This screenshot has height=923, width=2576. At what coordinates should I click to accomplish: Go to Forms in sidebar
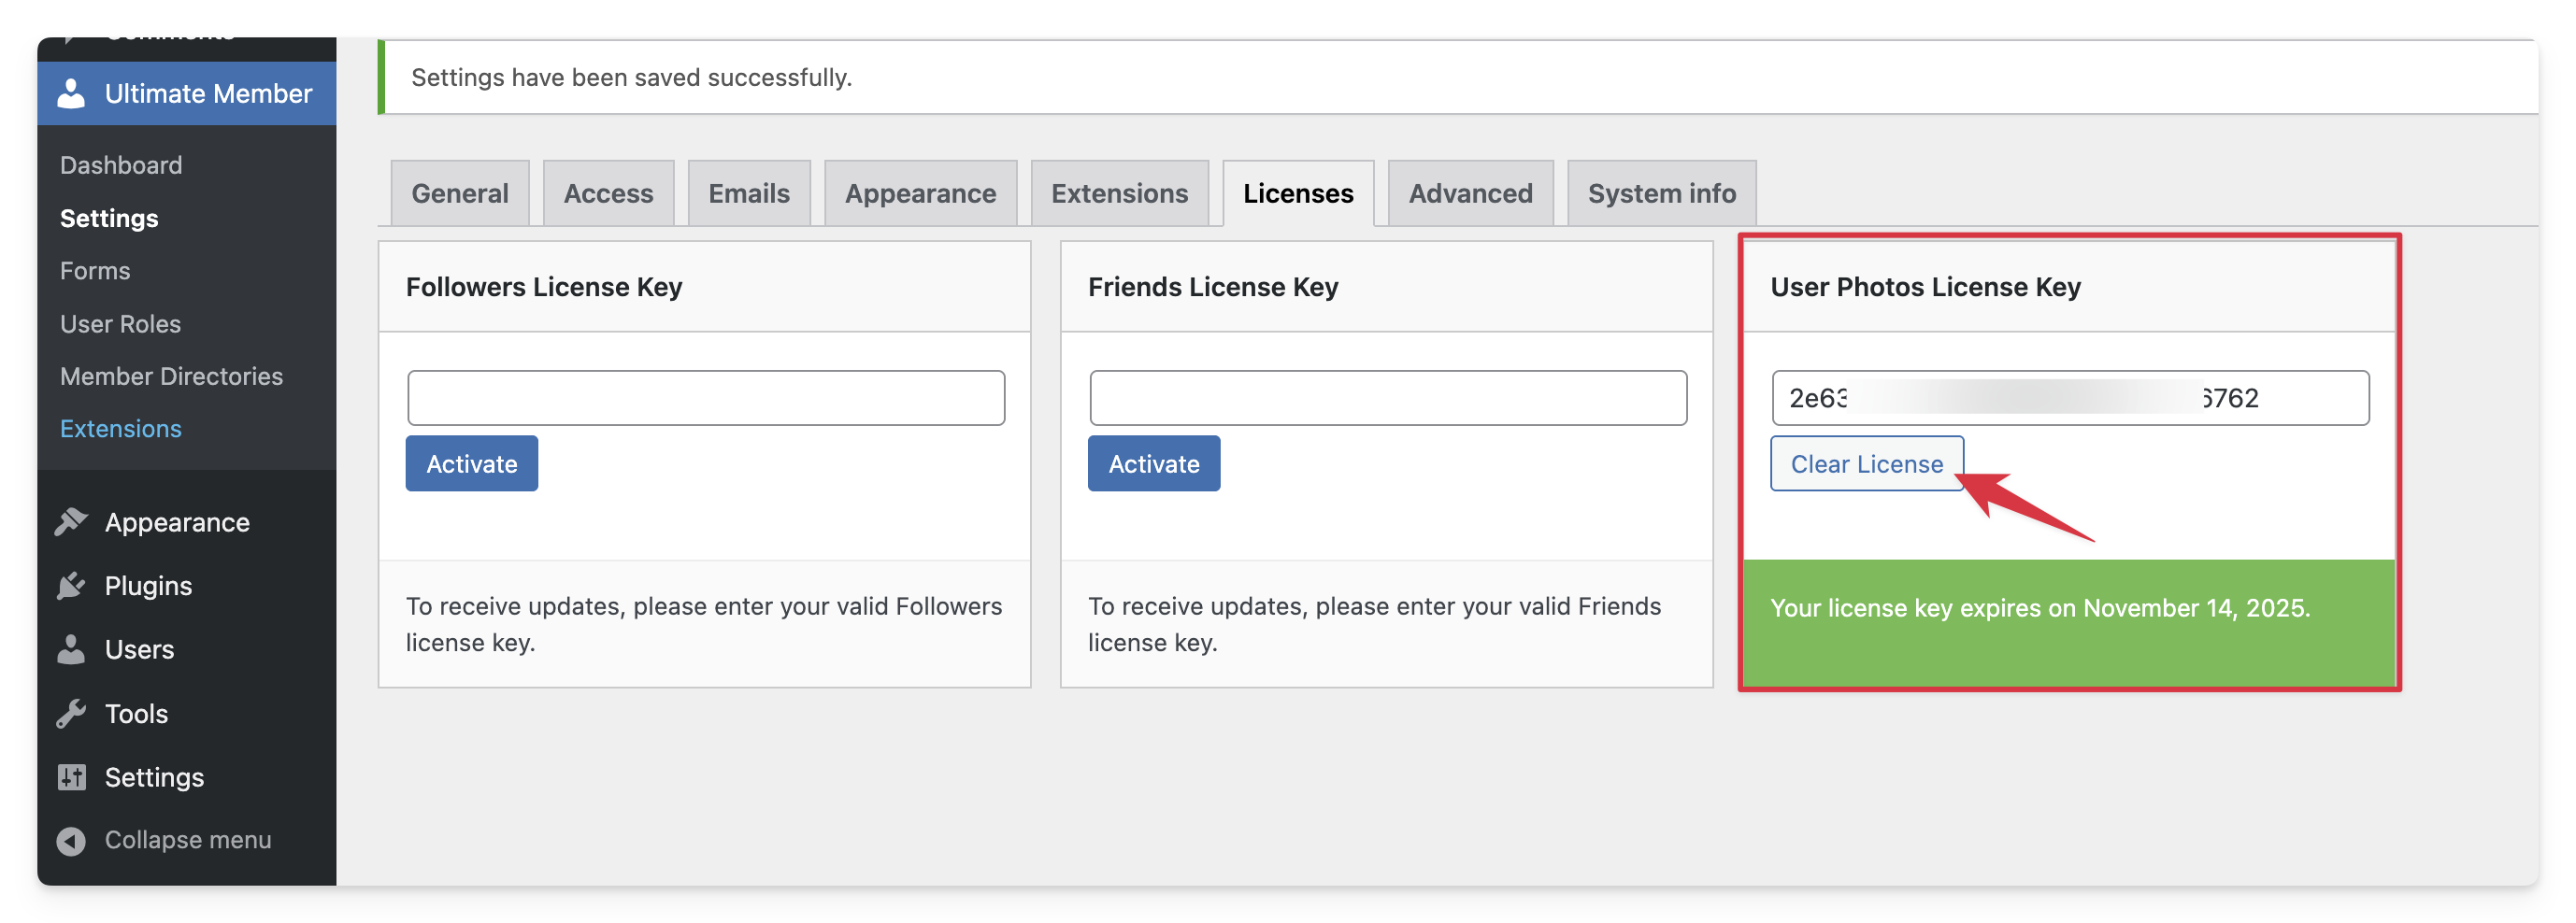[x=95, y=271]
